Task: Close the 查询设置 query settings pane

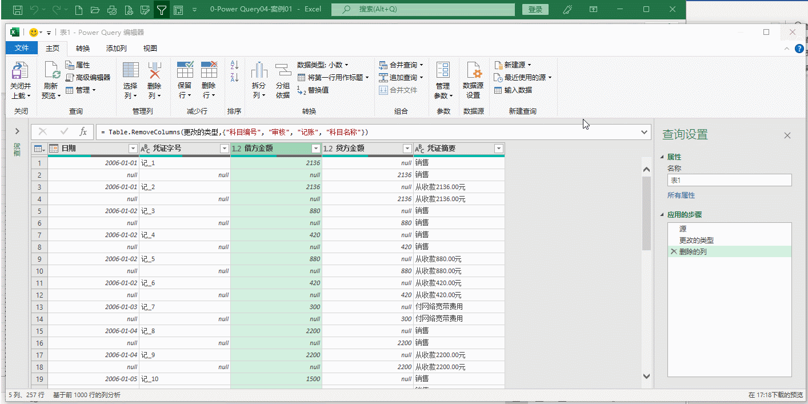Action: [787, 135]
